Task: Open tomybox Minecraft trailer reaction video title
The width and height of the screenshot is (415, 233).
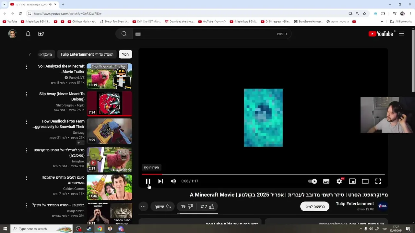Action: (x=59, y=153)
